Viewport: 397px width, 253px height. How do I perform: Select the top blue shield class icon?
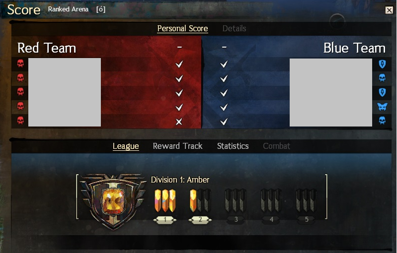[x=382, y=64]
